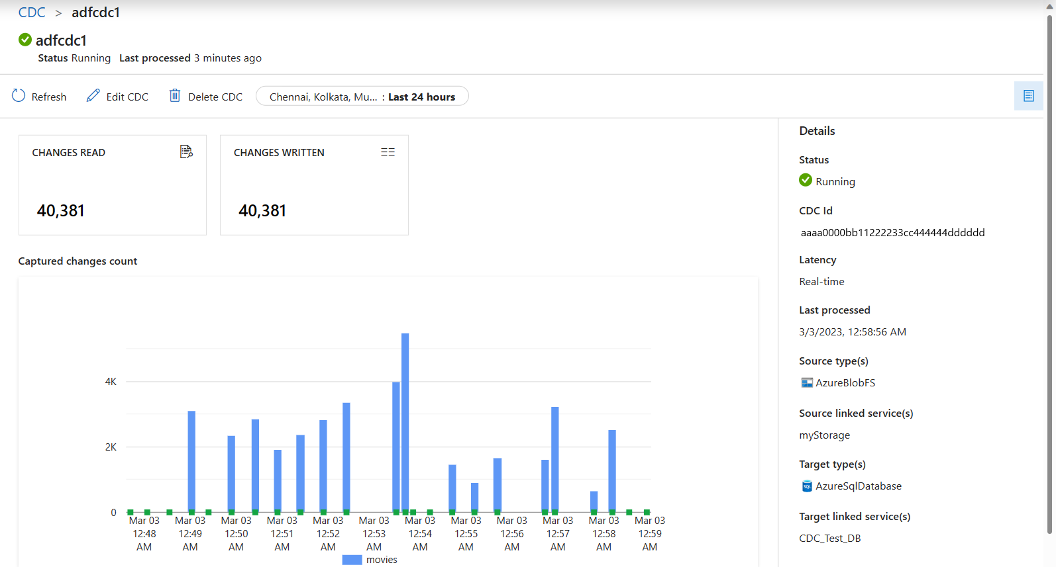Click the tallest bar in the chart

point(405,423)
